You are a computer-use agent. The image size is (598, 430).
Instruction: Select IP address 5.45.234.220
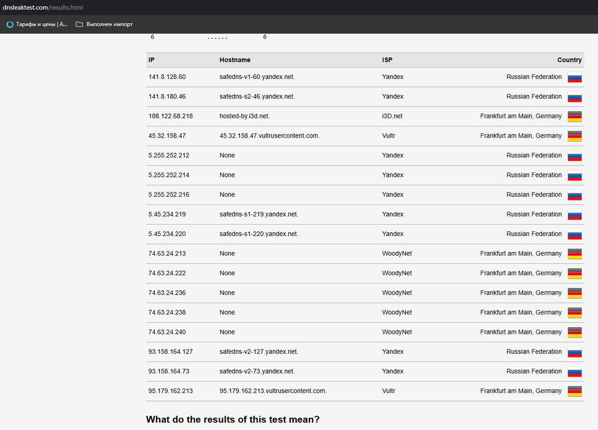pos(167,234)
